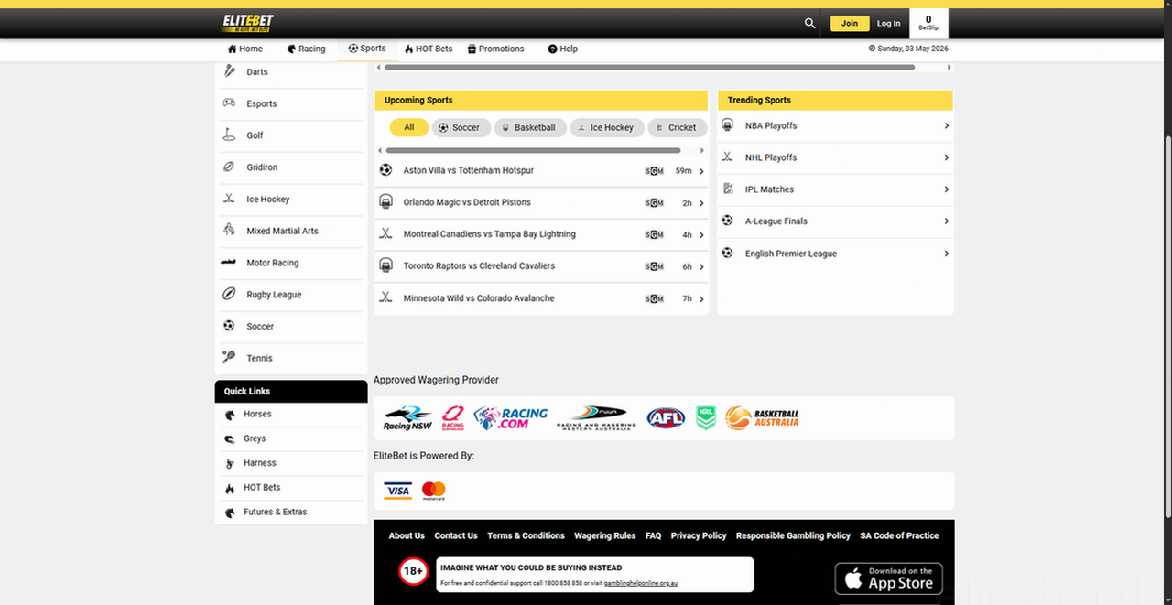Filter upcoming sports by Ice Hockey chip
Image resolution: width=1172 pixels, height=605 pixels.
click(607, 127)
